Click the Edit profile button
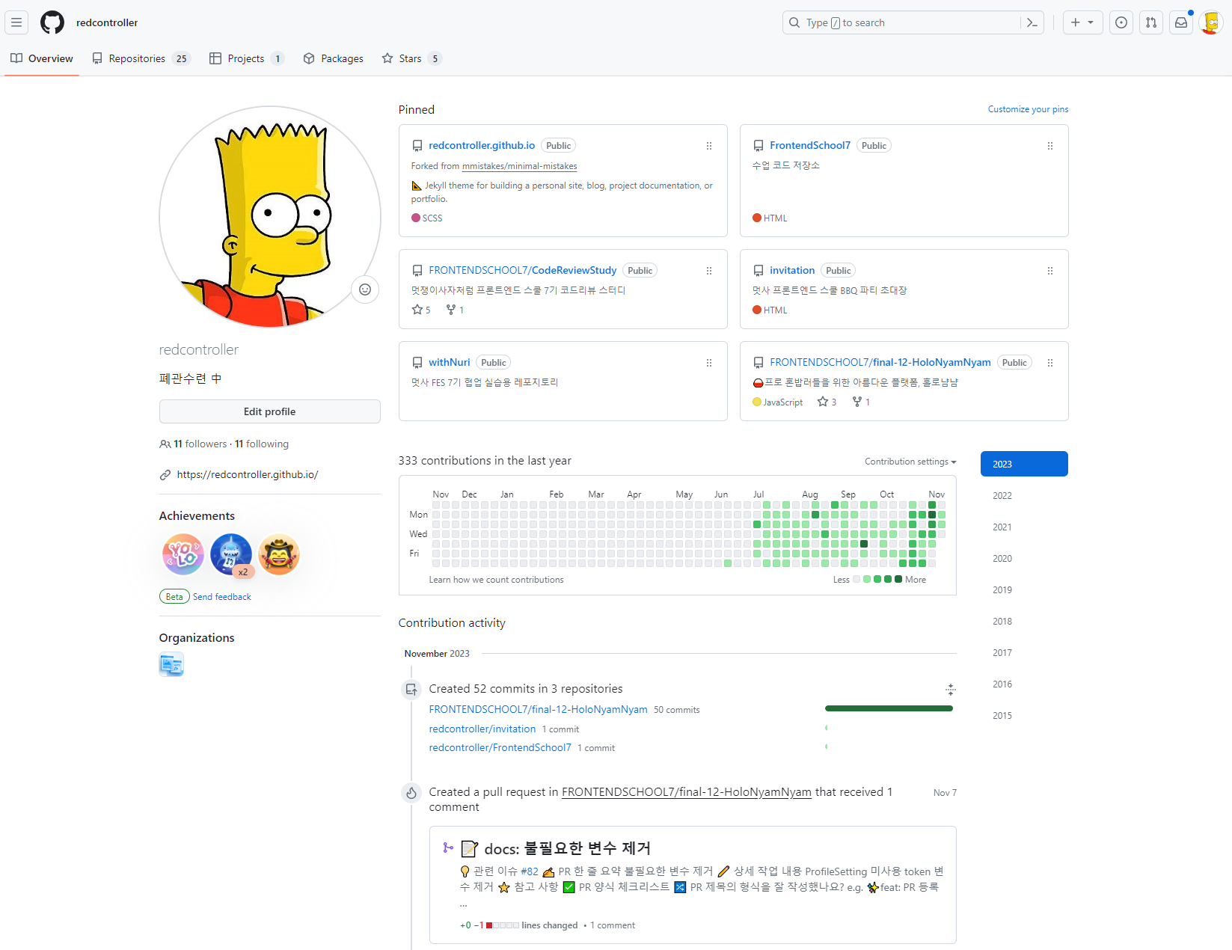 pyautogui.click(x=270, y=411)
